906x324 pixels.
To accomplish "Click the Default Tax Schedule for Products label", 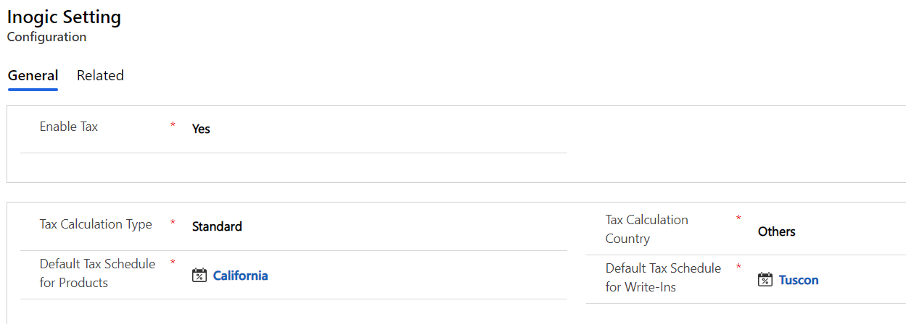I will (97, 273).
